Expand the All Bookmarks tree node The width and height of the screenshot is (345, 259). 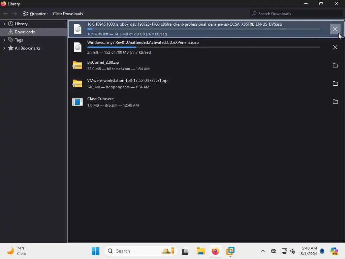click(x=4, y=48)
